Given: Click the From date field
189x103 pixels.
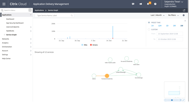Looking at the screenshot, I should coord(170,34).
